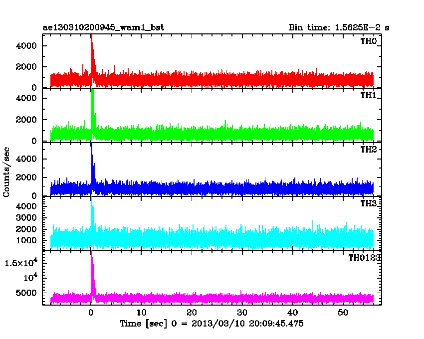Click the x-axis tick label 30

242,313
